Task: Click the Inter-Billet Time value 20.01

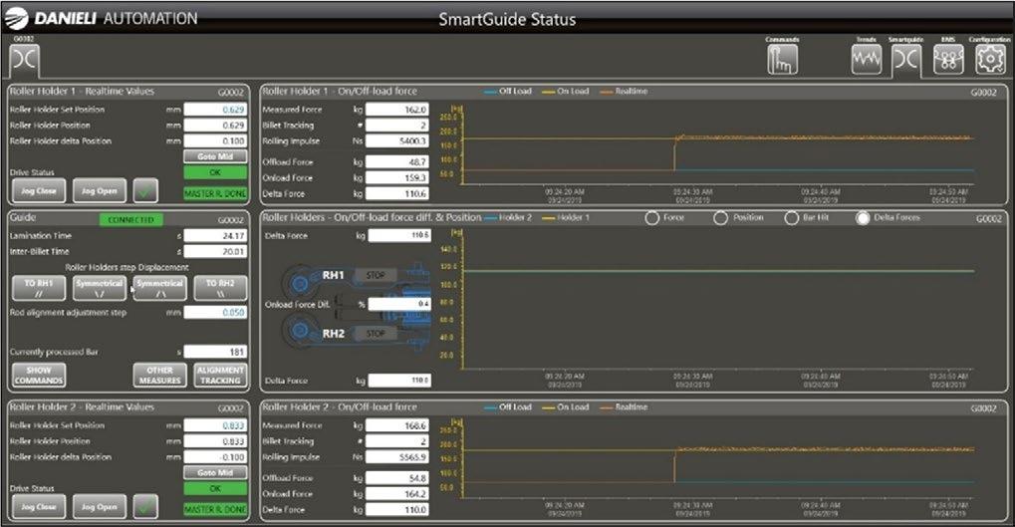Action: 215,251
